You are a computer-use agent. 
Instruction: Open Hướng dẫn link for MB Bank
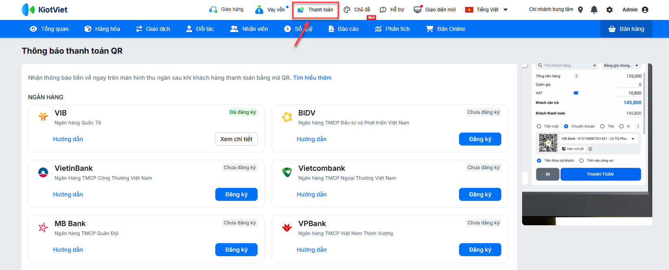coord(68,250)
